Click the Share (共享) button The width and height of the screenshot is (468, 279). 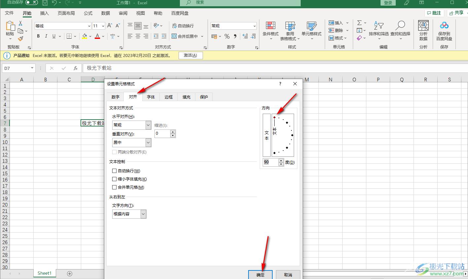click(457, 13)
